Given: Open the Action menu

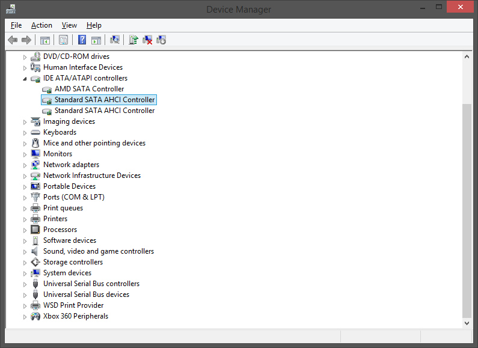Looking at the screenshot, I should click(41, 25).
